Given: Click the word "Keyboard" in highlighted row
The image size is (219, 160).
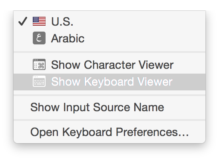Looking at the screenshot, I should point(109,82).
